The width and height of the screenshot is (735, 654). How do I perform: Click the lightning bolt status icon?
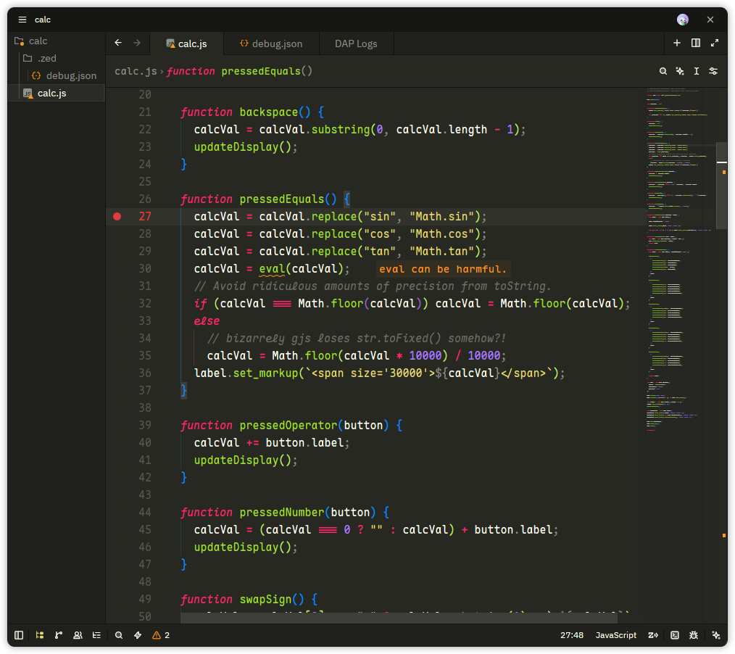coord(138,635)
